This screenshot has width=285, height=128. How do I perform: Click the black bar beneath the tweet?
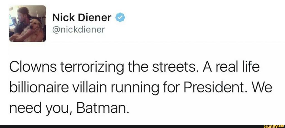coord(125,126)
